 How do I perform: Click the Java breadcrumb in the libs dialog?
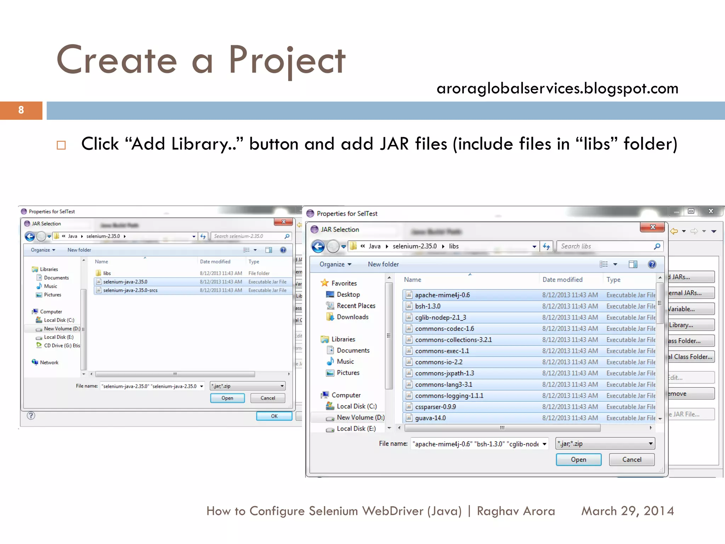click(375, 246)
